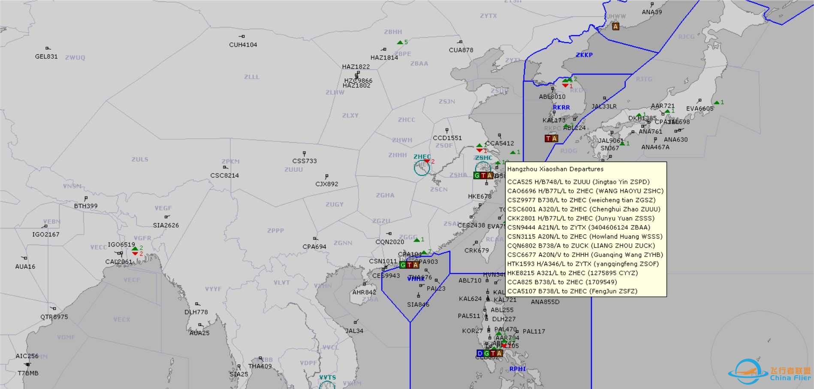Image resolution: width=814 pixels, height=389 pixels.
Task: Click the aircraft marker above CJX892
Action: (x=327, y=176)
